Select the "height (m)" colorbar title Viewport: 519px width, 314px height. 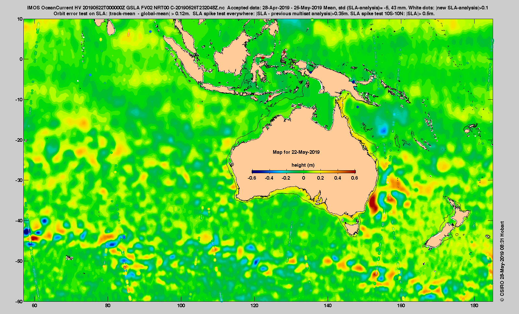coord(303,165)
